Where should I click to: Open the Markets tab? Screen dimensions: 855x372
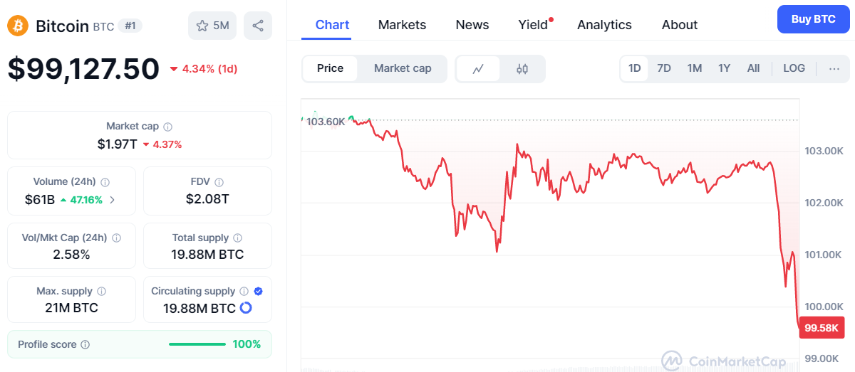(402, 25)
